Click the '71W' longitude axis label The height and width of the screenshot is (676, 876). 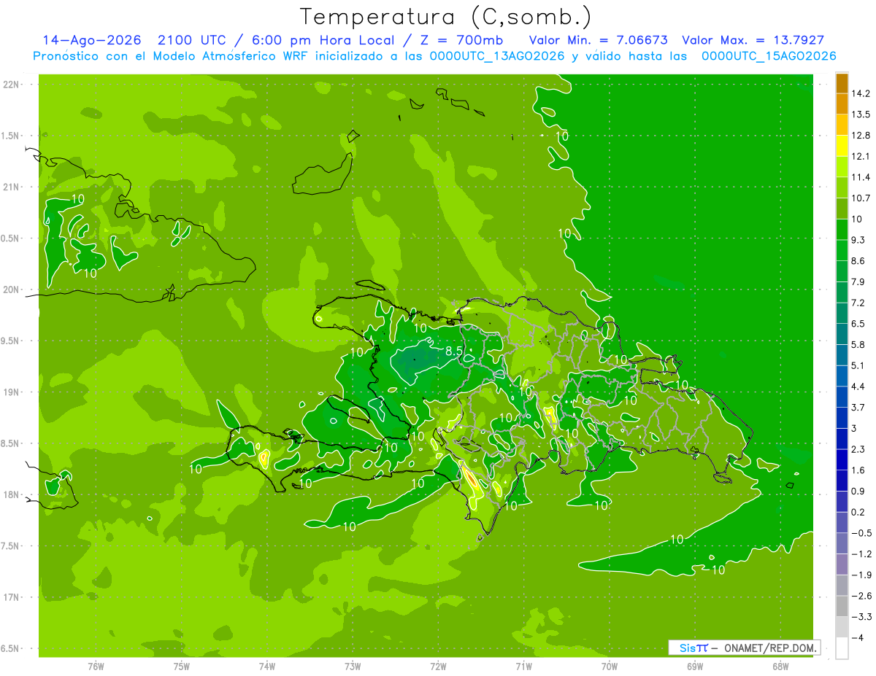coord(524,666)
